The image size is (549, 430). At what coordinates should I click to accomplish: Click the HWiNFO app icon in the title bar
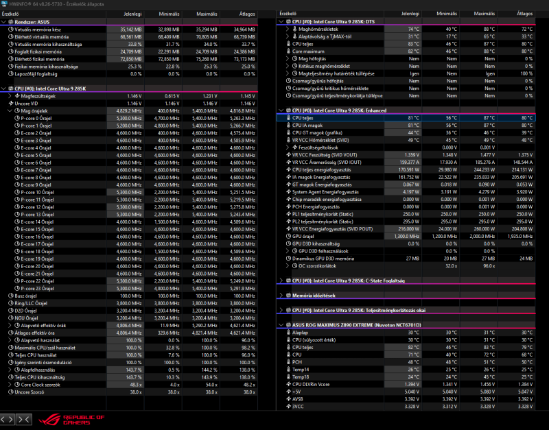click(x=4, y=4)
